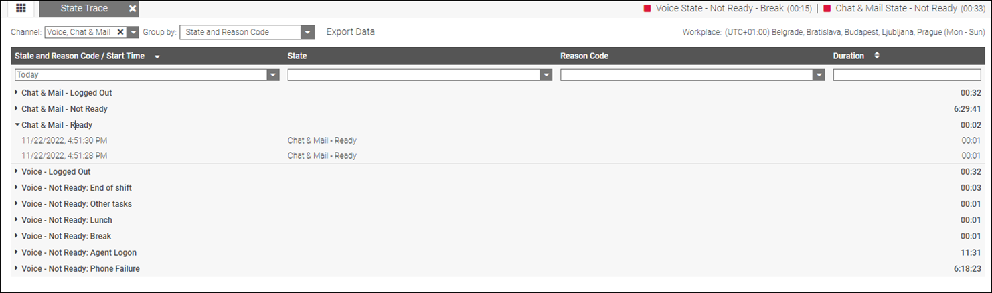Expand Voice - Not Ready: Phone Failure group
Image resolution: width=992 pixels, height=293 pixels.
pyautogui.click(x=17, y=269)
